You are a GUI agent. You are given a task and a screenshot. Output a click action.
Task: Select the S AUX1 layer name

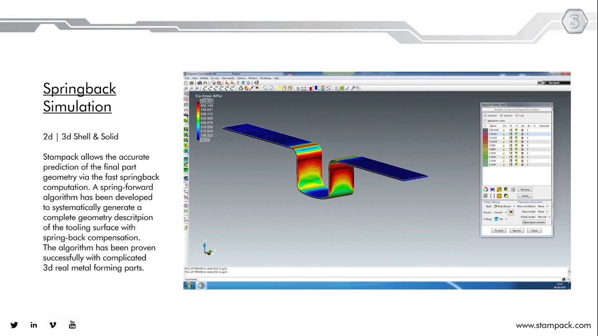[493, 134]
